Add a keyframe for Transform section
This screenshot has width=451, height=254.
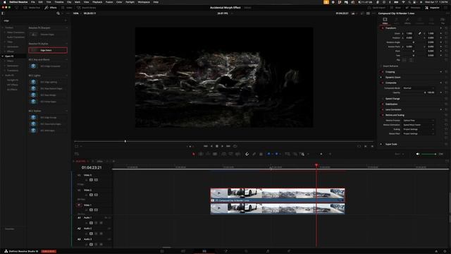[441, 28]
